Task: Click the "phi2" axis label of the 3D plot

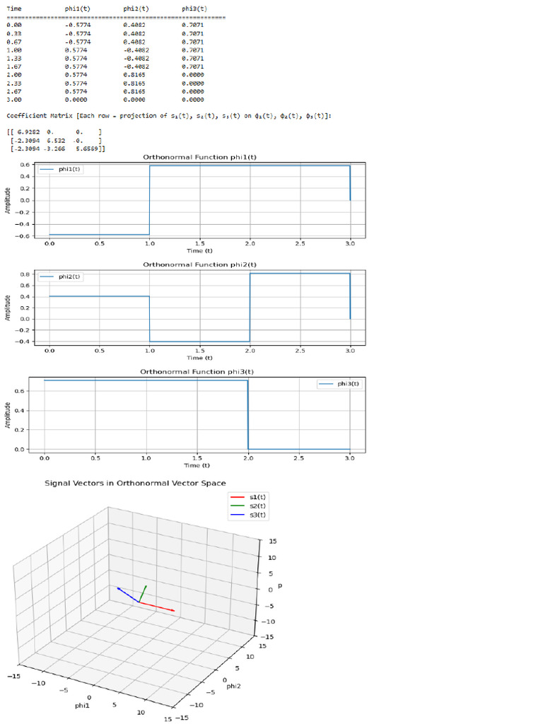Action: (233, 687)
